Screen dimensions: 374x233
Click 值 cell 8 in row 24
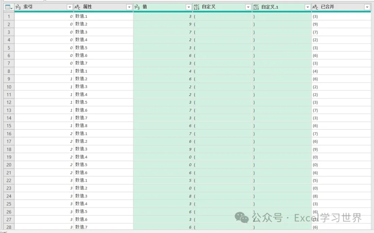point(163,196)
